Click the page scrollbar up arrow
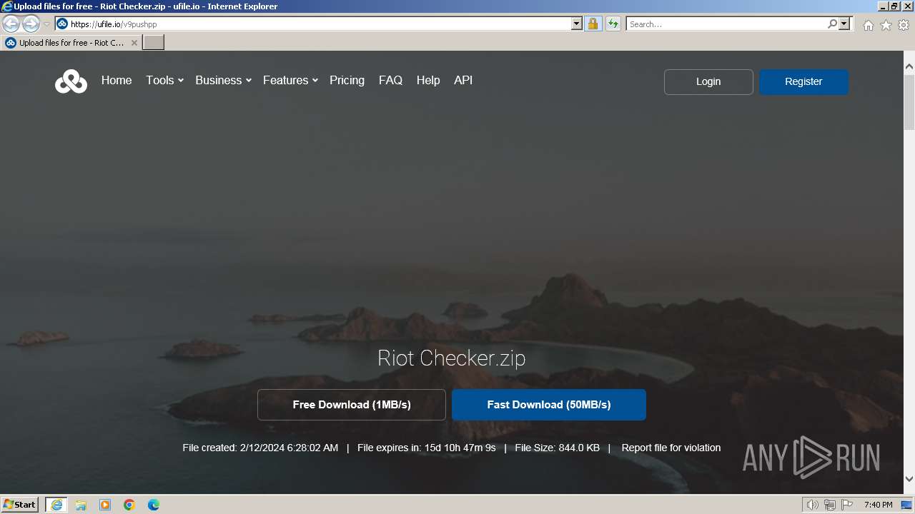Image resolution: width=915 pixels, height=514 pixels. pyautogui.click(x=909, y=66)
